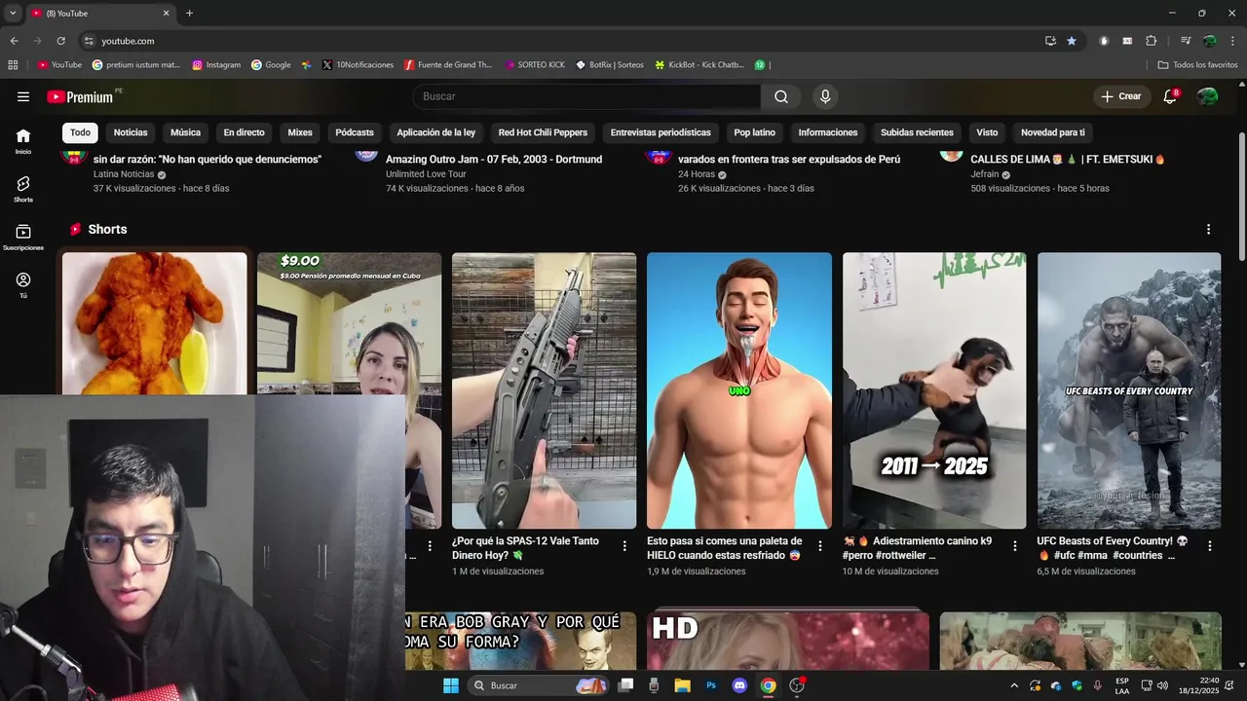Open Windows Start menu
The height and width of the screenshot is (701, 1247).
(x=450, y=685)
